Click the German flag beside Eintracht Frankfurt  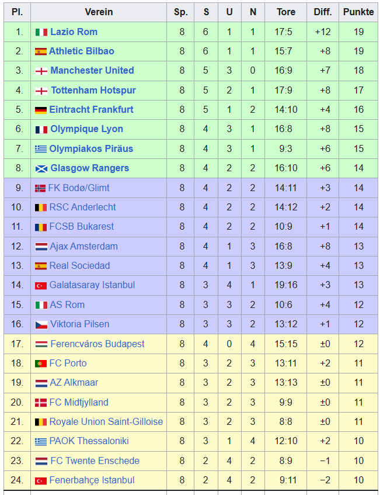pyautogui.click(x=41, y=110)
